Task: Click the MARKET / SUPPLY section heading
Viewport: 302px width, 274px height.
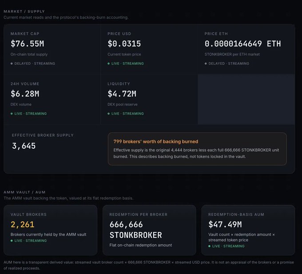Action: point(24,12)
